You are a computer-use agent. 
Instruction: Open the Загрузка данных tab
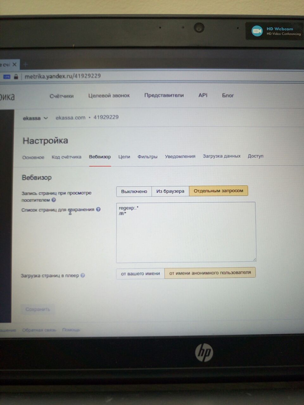tap(221, 156)
